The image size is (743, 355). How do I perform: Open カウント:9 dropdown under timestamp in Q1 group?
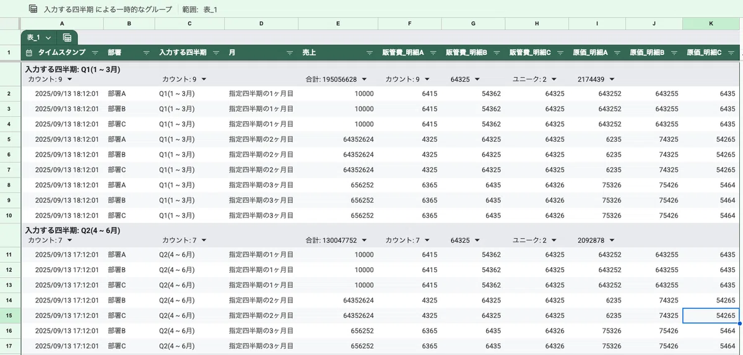coord(70,79)
